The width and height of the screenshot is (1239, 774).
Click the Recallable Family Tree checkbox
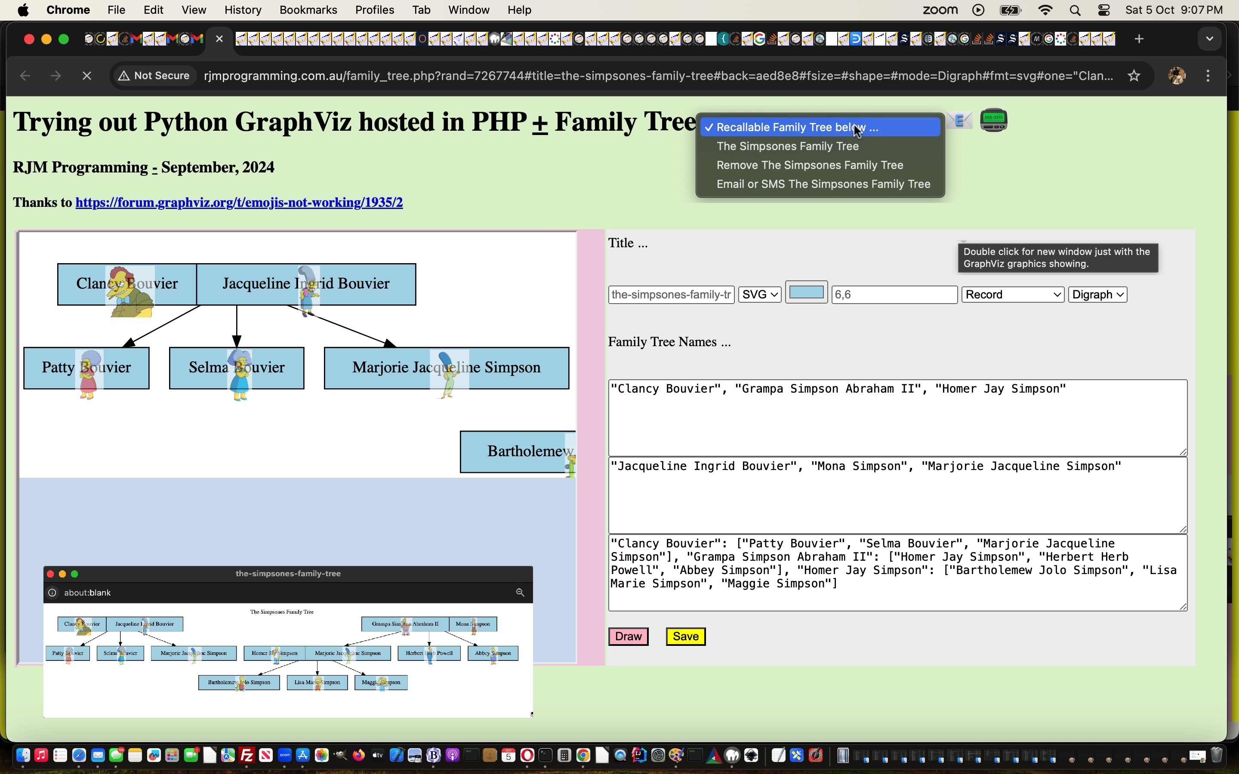(709, 126)
